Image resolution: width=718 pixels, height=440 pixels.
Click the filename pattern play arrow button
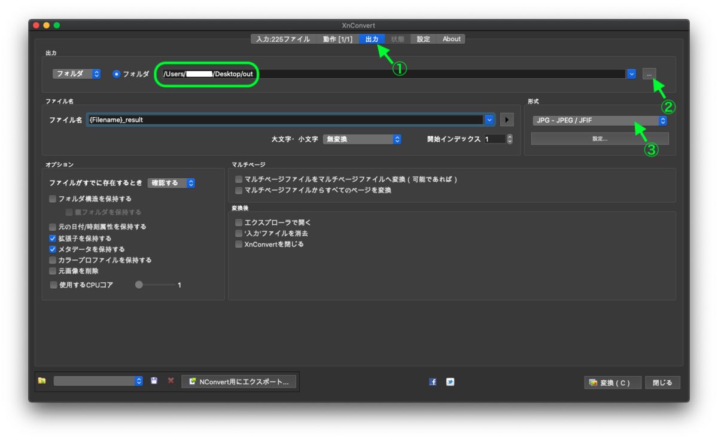coord(507,120)
